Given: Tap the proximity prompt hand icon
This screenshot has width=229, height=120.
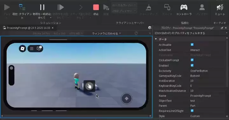Looking at the screenshot, I should point(89,86).
